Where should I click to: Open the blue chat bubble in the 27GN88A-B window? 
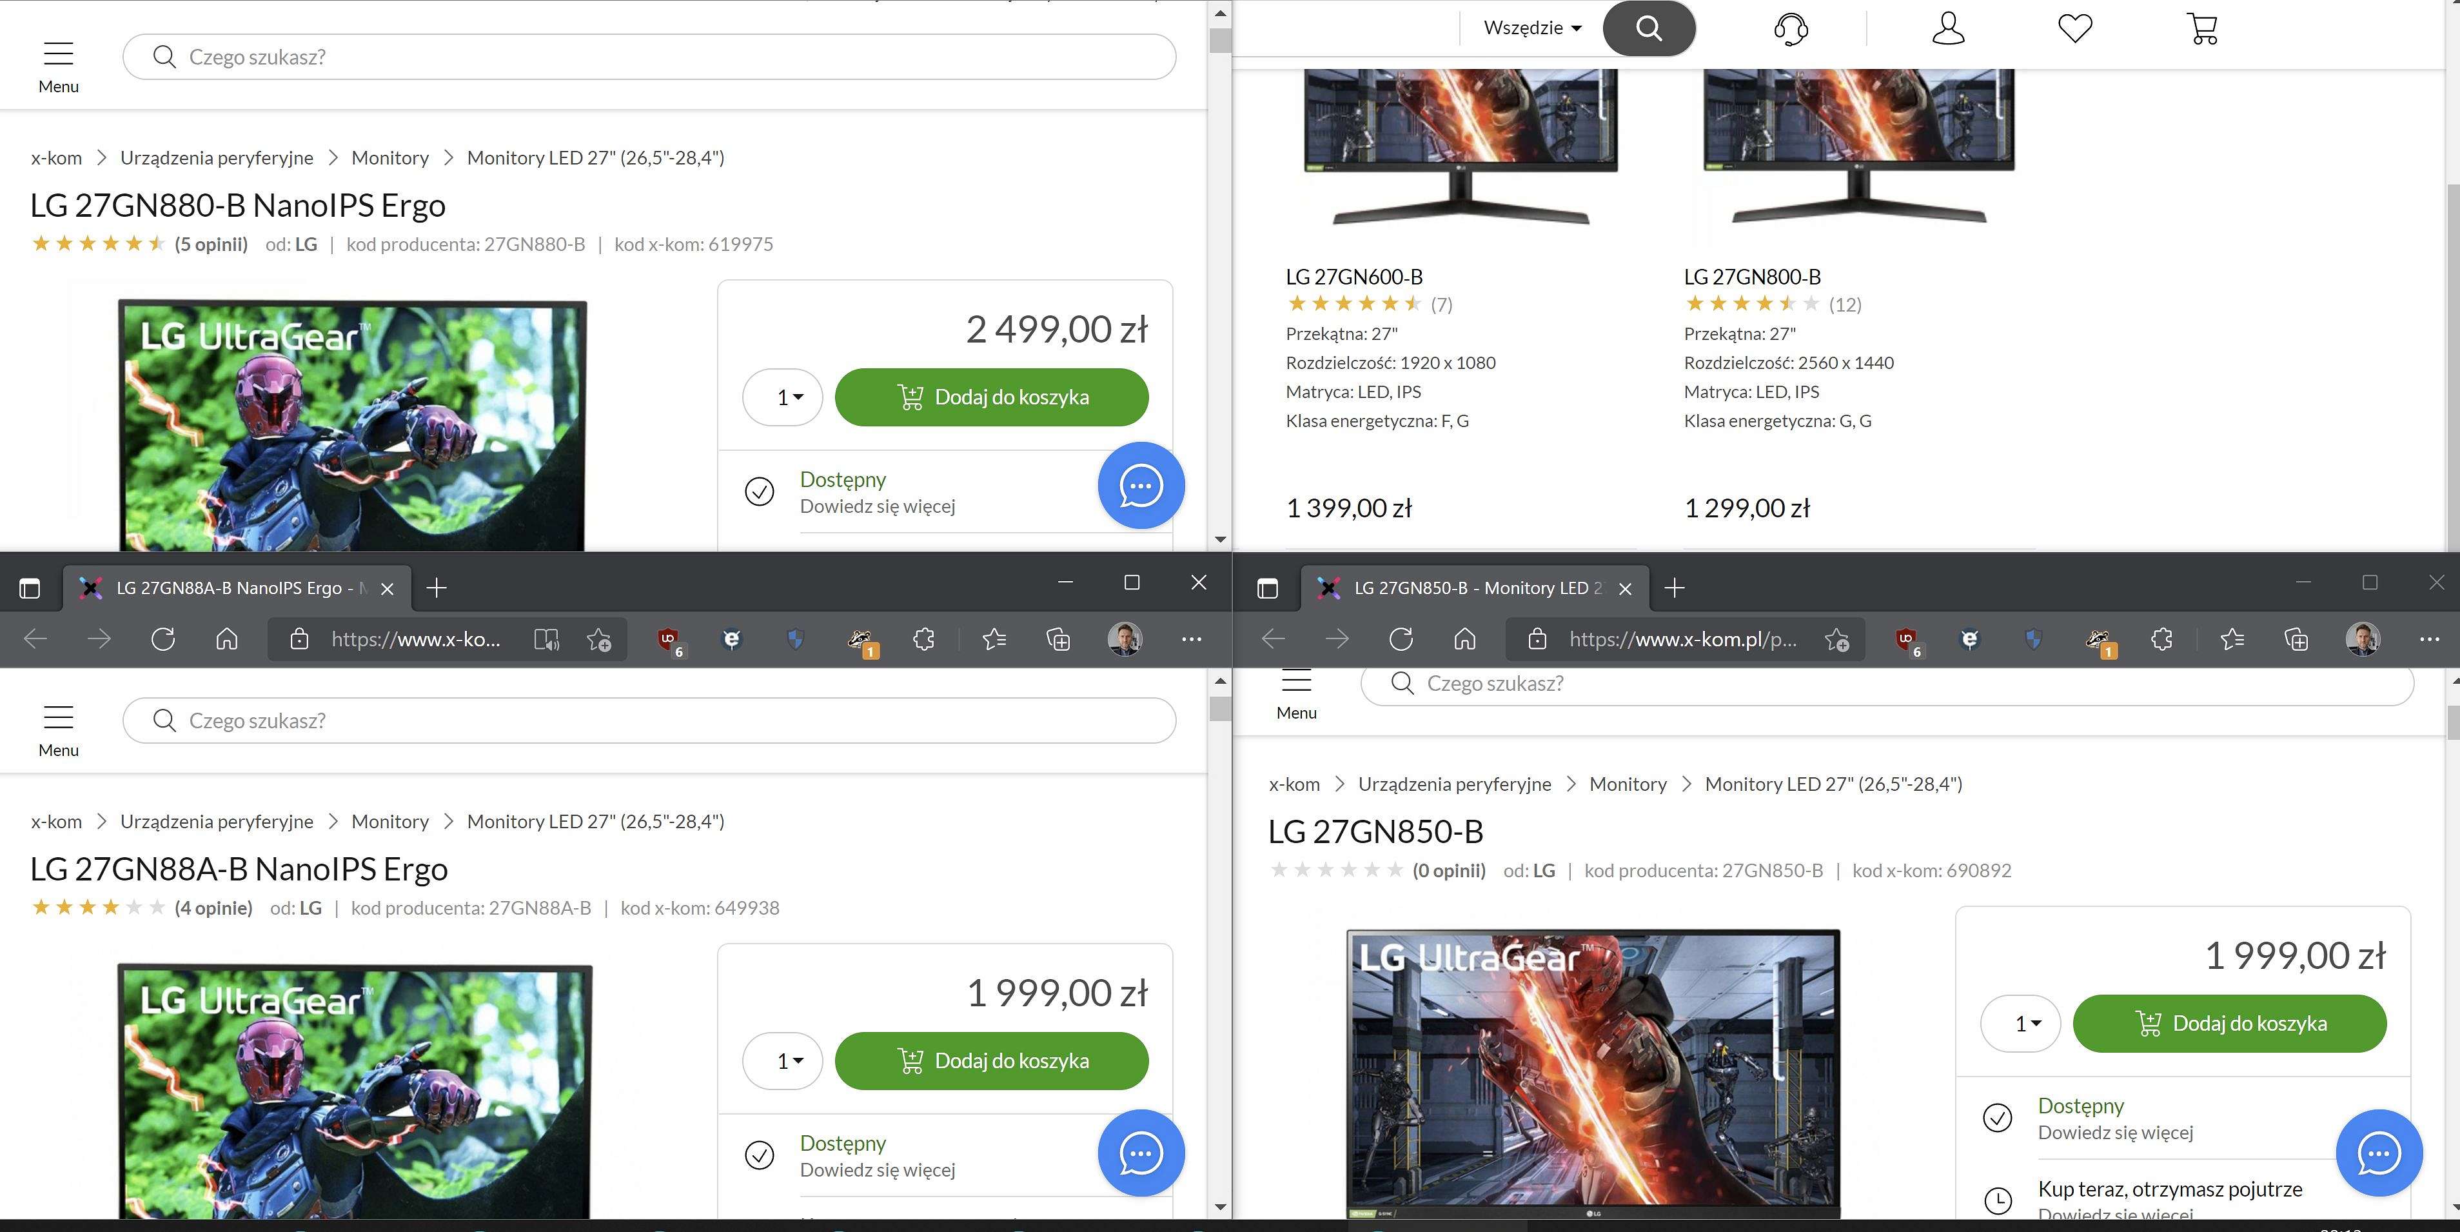coord(1141,1153)
